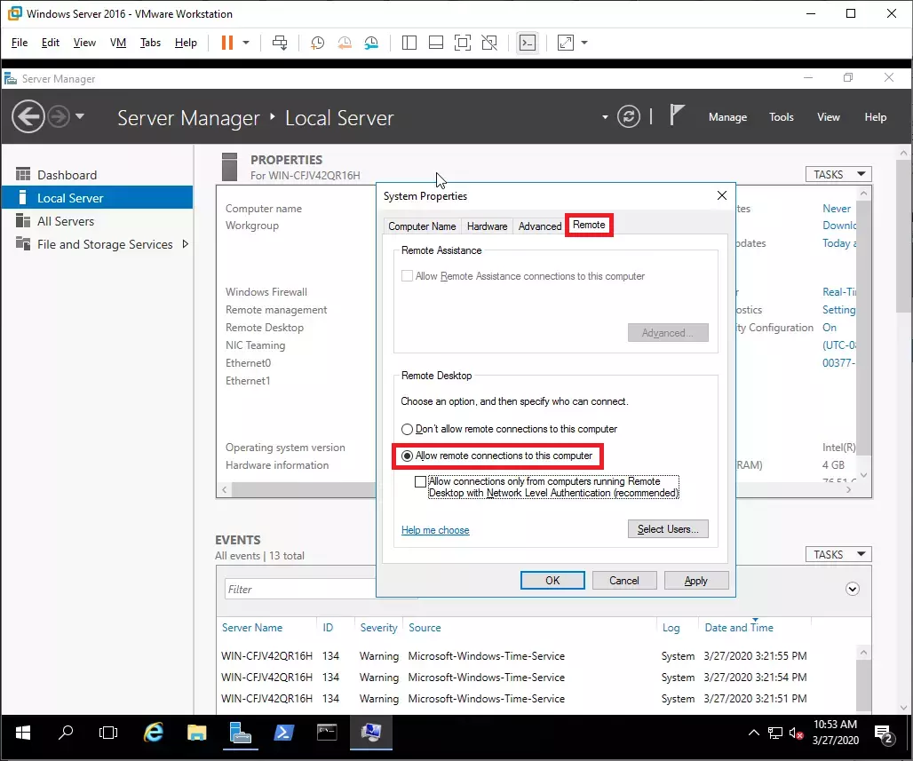The width and height of the screenshot is (913, 761).
Task: Open notifications flag in Server Manager
Action: point(676,115)
